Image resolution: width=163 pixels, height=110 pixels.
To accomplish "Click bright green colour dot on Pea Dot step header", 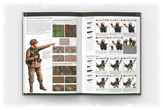I will pyautogui.click(x=124, y=76).
